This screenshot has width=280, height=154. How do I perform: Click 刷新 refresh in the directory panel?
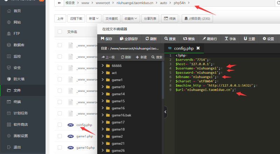[126, 57]
